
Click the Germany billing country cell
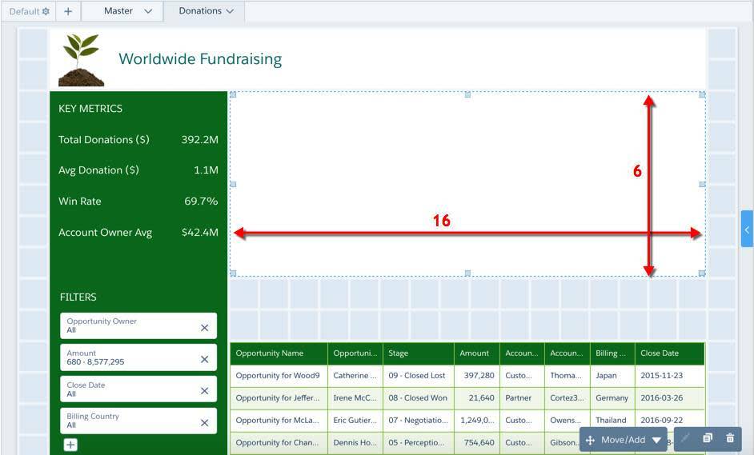click(612, 397)
